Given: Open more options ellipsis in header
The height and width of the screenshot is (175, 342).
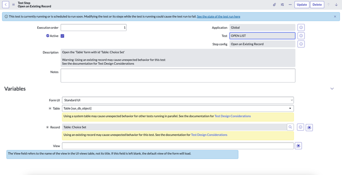Looking at the screenshot, I should point(290,5).
